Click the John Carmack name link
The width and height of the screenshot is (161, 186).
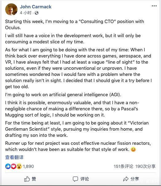(36, 7)
